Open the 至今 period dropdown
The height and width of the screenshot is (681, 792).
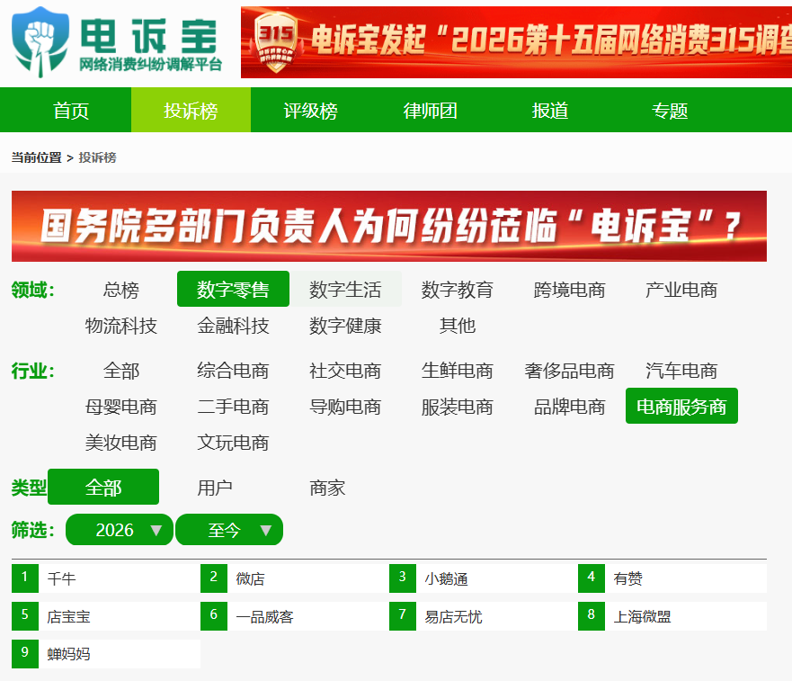tap(229, 529)
